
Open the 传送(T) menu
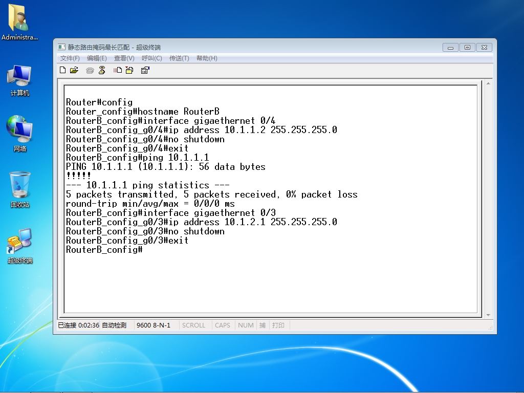click(179, 58)
